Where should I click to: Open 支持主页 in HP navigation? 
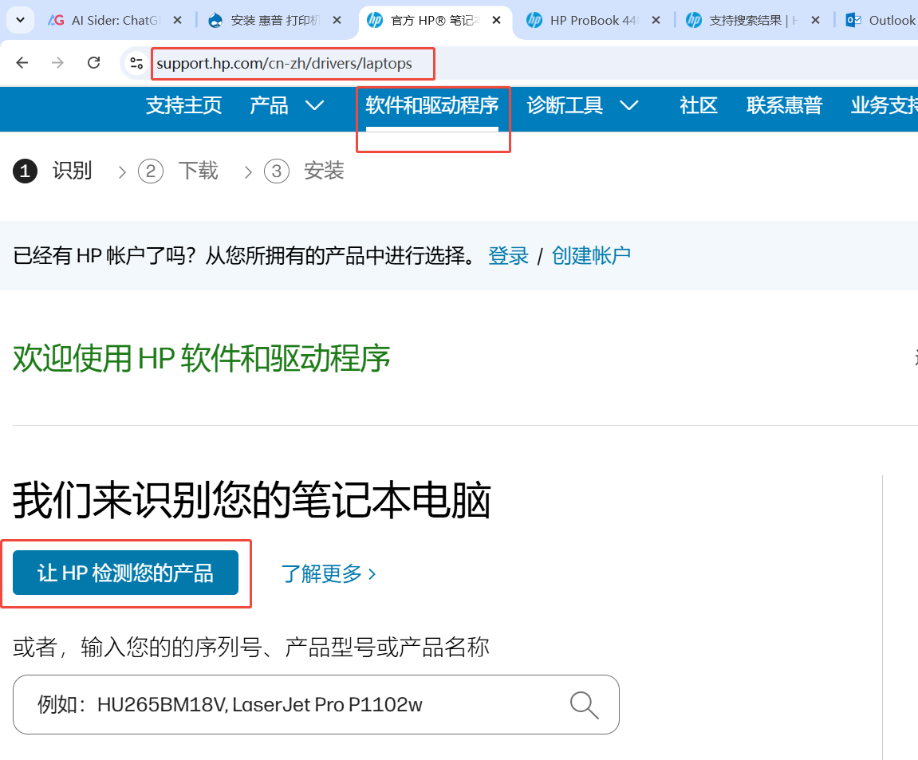click(183, 105)
